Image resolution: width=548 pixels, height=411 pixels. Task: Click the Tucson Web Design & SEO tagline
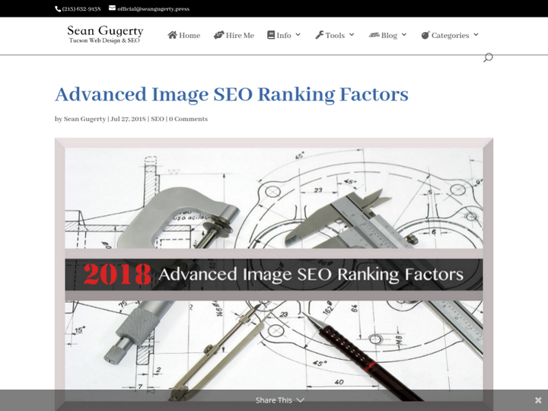point(104,40)
